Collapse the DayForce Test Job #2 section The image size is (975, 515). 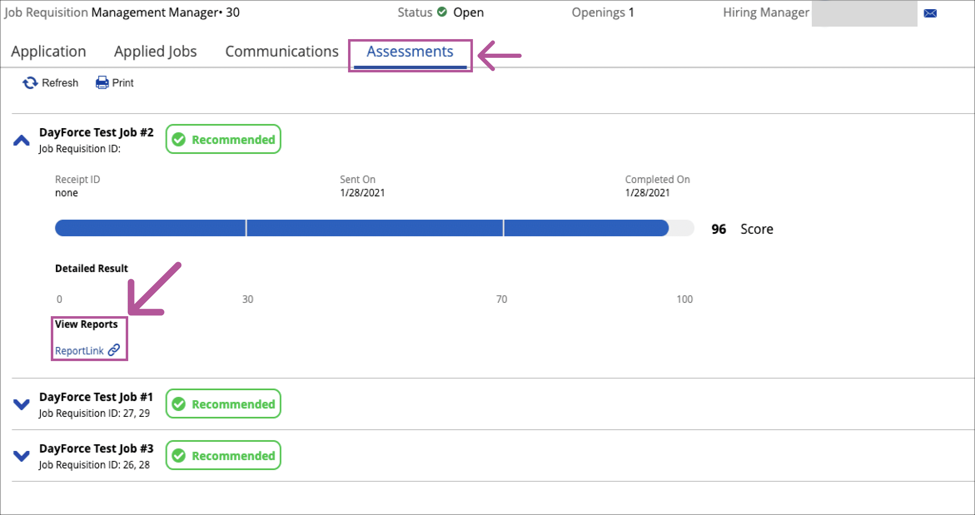click(21, 141)
